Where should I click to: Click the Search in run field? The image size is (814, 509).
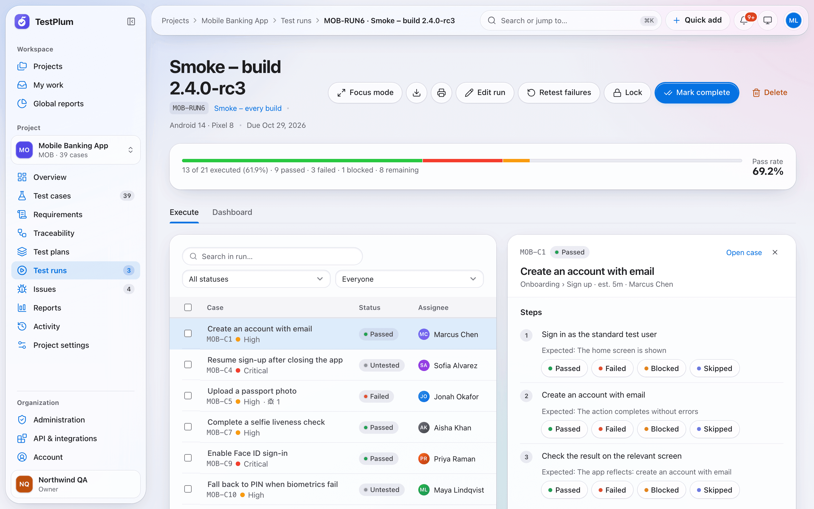pos(272,256)
